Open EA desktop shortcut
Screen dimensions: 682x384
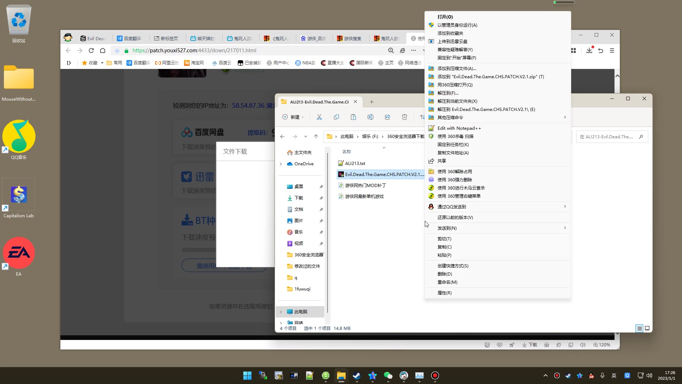coord(19,256)
